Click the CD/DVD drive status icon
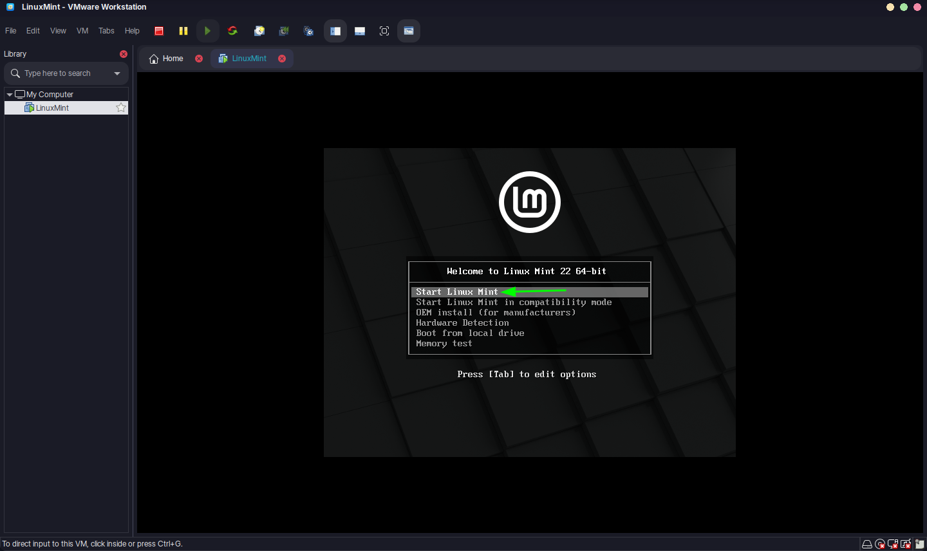 (x=880, y=544)
